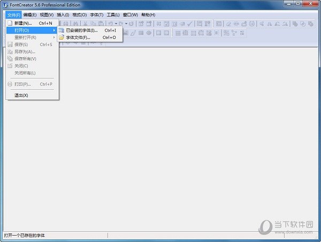
Task: Choose 已安装的字体(I)... in submenu
Action: click(90, 30)
